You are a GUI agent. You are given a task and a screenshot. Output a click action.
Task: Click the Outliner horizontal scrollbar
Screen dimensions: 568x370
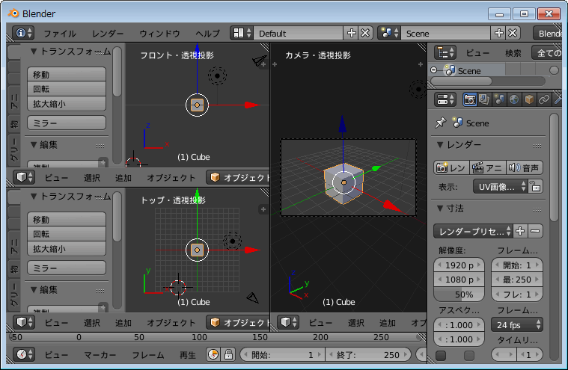click(461, 81)
